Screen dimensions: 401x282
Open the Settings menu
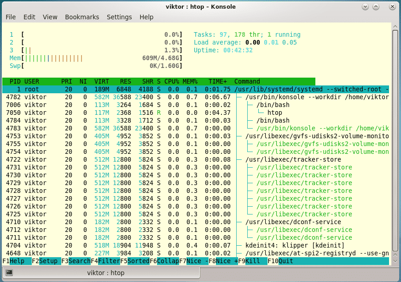point(119,17)
